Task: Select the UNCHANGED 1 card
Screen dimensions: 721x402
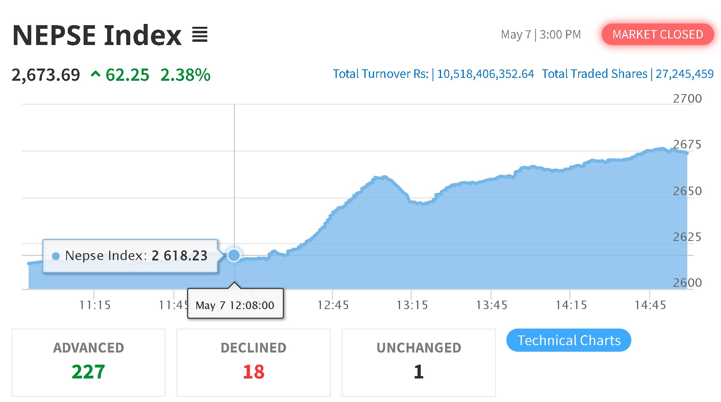Action: tap(419, 362)
